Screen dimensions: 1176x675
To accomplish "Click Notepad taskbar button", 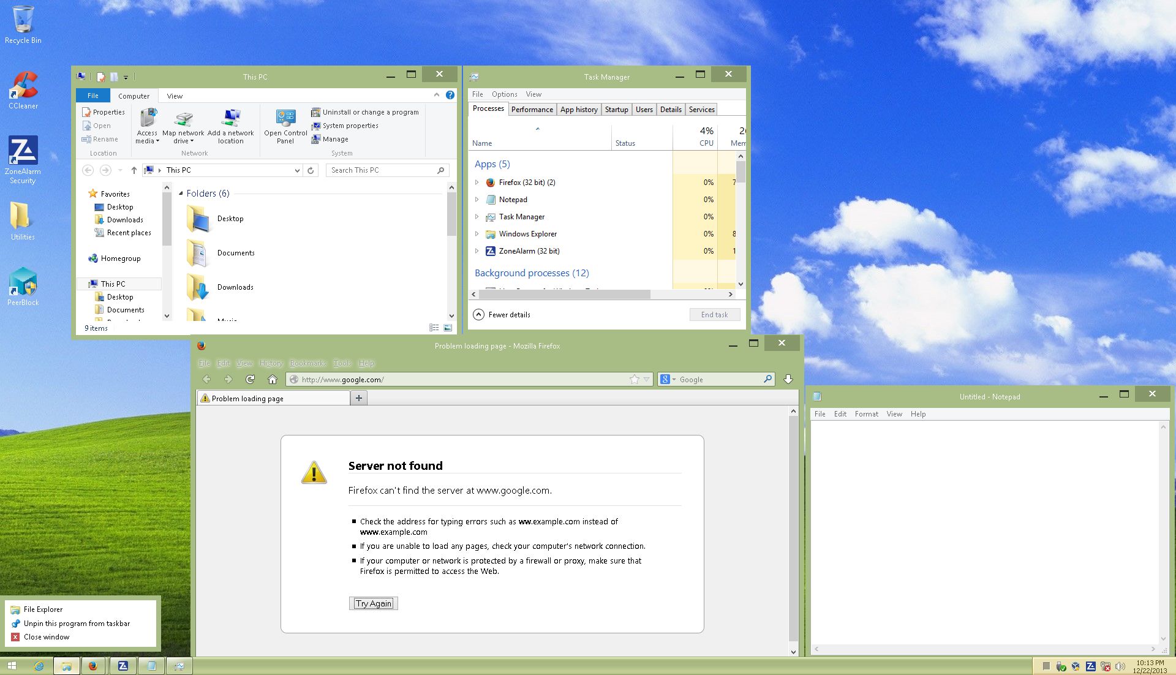I will tap(151, 666).
